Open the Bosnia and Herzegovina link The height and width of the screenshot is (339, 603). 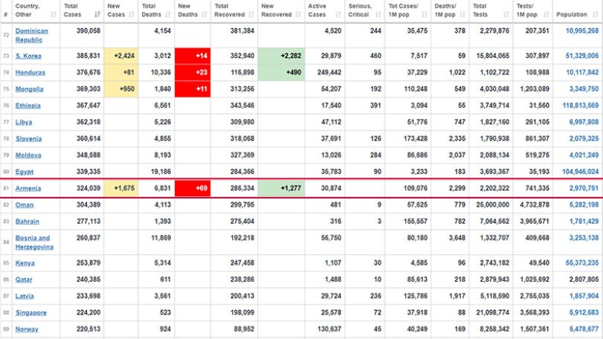[x=34, y=242]
